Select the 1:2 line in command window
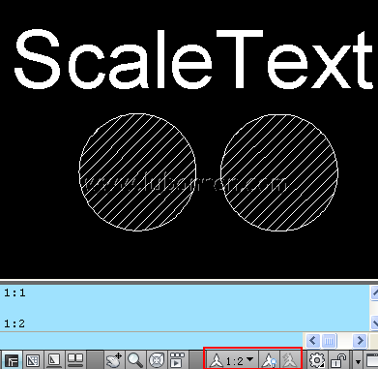 click(x=15, y=323)
